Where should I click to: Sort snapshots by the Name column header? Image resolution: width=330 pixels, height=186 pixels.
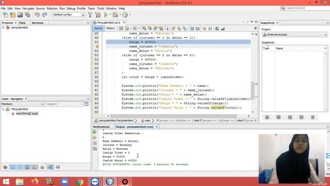pyautogui.click(x=299, y=48)
